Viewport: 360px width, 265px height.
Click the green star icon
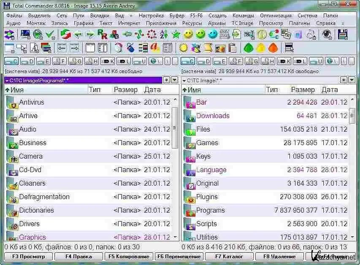(x=176, y=35)
